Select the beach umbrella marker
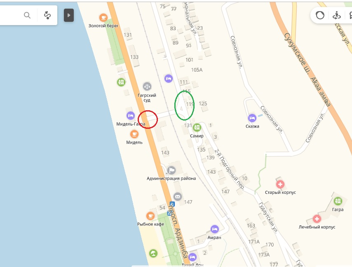The width and height of the screenshot is (352, 267). (x=153, y=253)
